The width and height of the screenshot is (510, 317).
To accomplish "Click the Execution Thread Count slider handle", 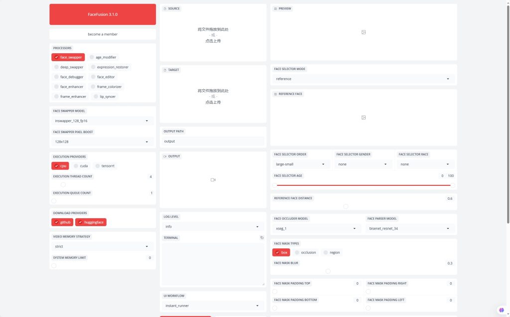I will tap(63, 185).
